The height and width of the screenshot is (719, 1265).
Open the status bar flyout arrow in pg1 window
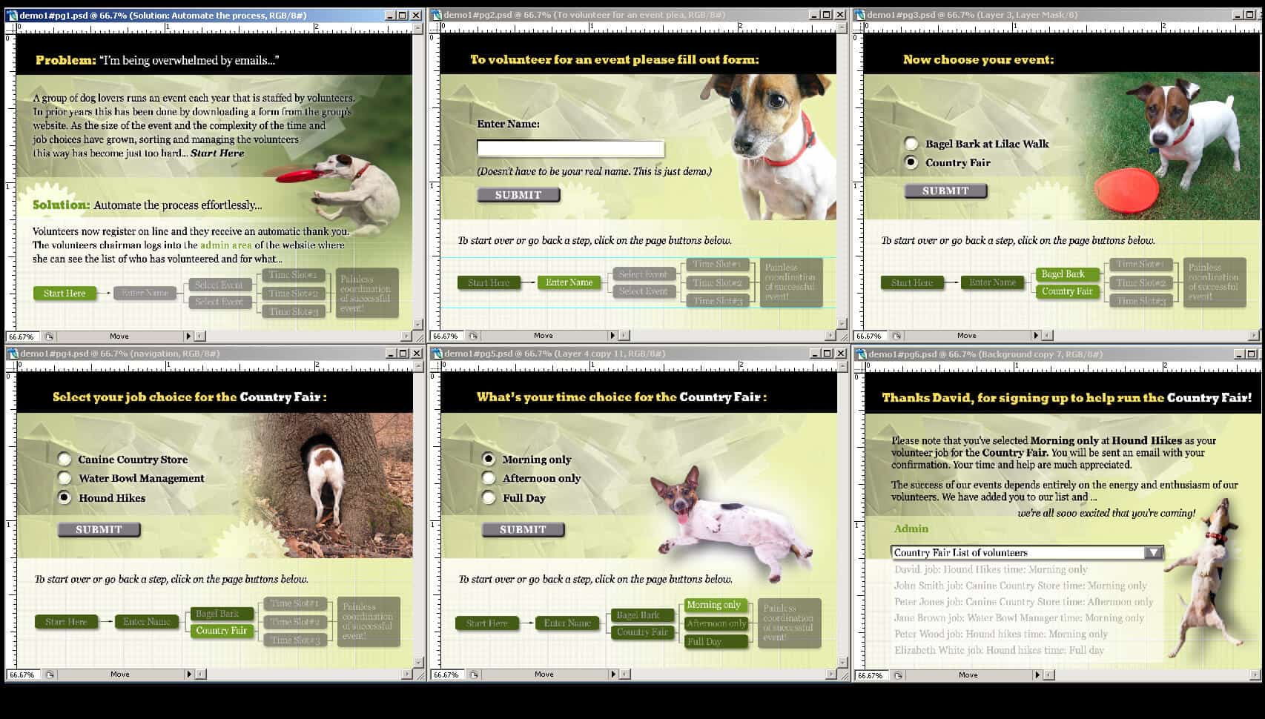188,336
